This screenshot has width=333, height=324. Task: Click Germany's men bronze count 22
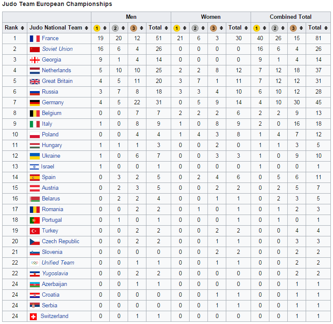pyautogui.click(x=137, y=103)
